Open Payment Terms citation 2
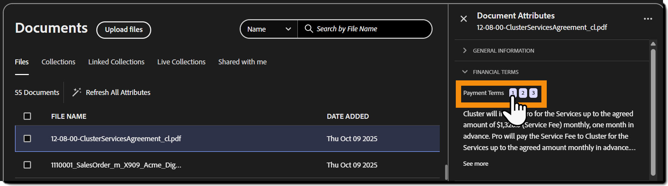 tap(523, 93)
